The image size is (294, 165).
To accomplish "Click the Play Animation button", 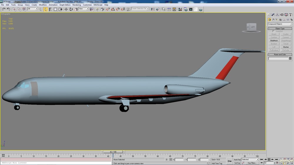I will [269, 159].
